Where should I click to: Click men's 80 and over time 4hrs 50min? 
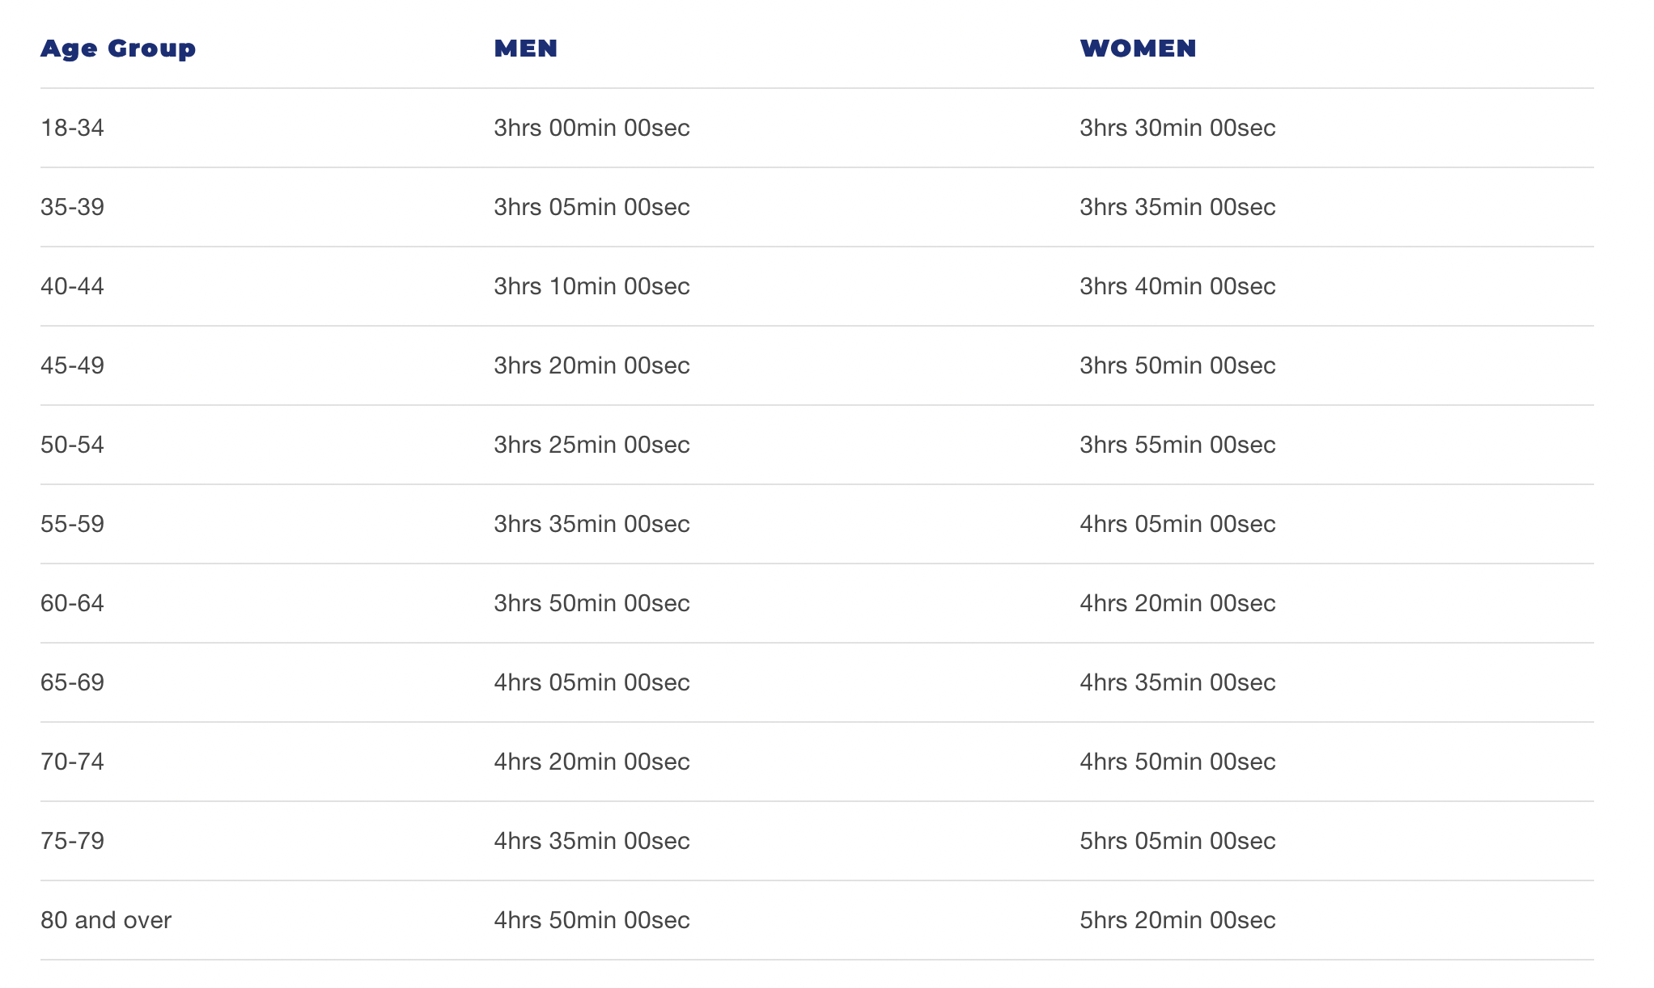(x=592, y=920)
